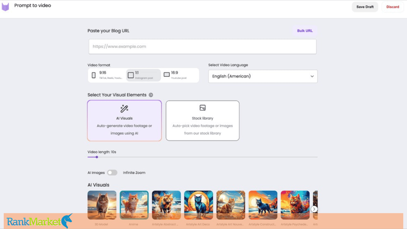The height and width of the screenshot is (229, 407).
Task: Select the Artstyle Abstract thumbnail
Action: point(166,205)
